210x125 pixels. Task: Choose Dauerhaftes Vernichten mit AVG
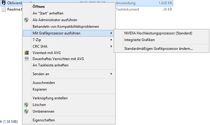coord(68,59)
